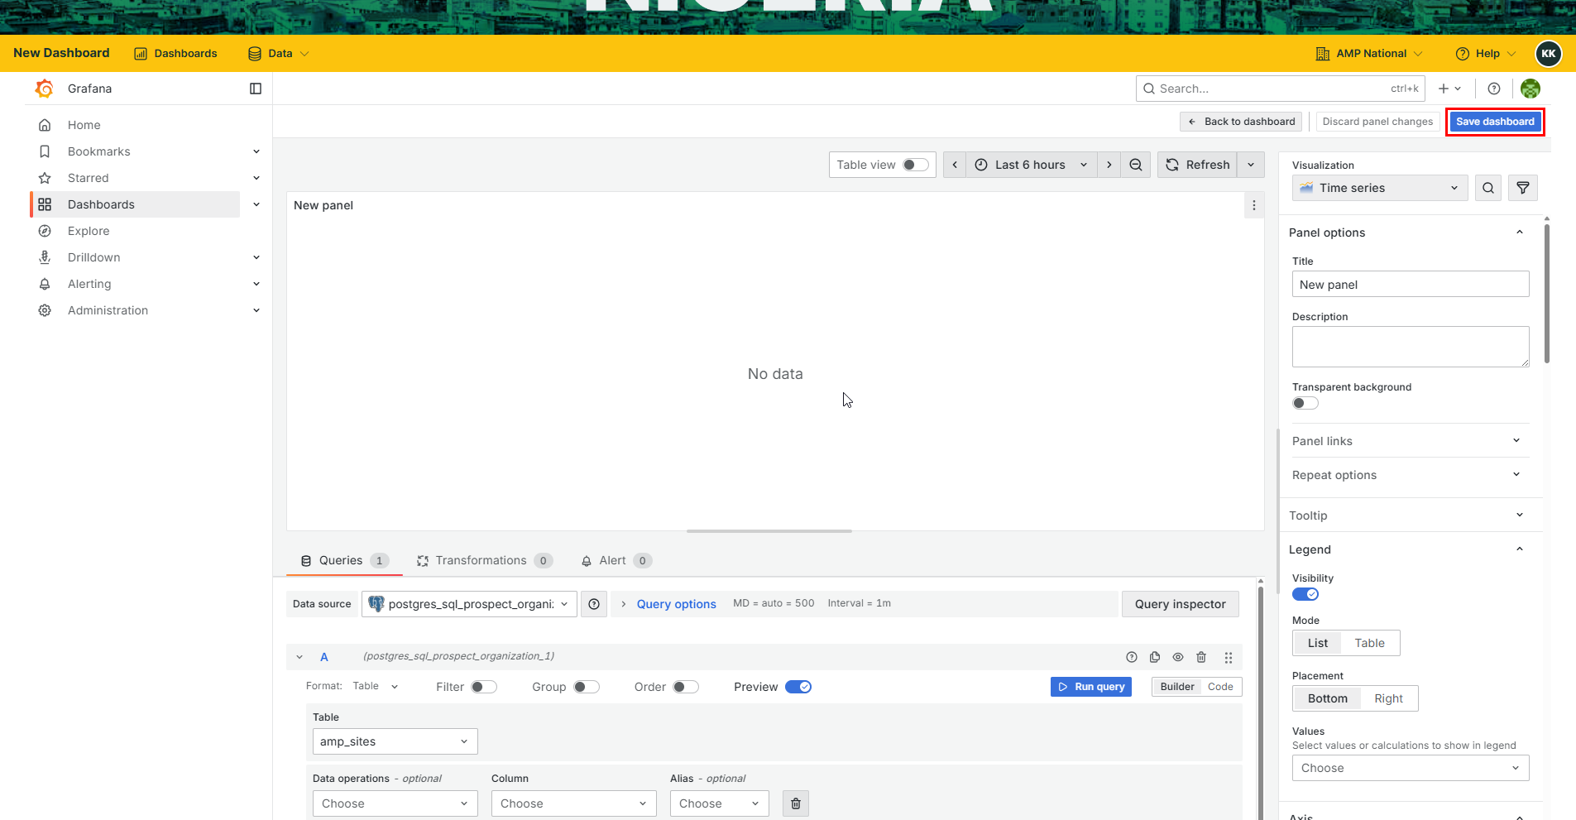Go Back to dashboard
This screenshot has width=1576, height=820.
[x=1241, y=122]
